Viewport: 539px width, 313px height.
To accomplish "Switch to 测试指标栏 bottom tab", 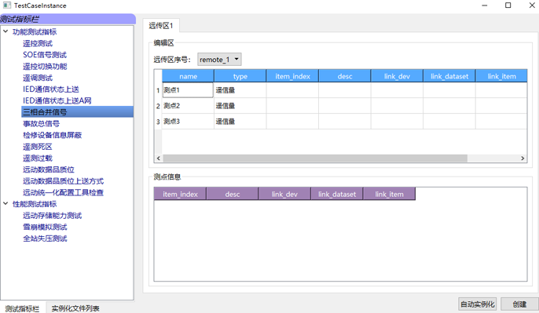I will pos(22,308).
